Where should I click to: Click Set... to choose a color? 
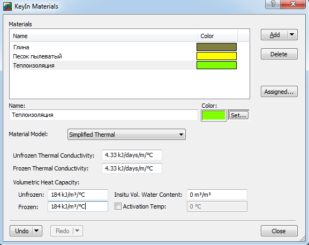tap(238, 115)
